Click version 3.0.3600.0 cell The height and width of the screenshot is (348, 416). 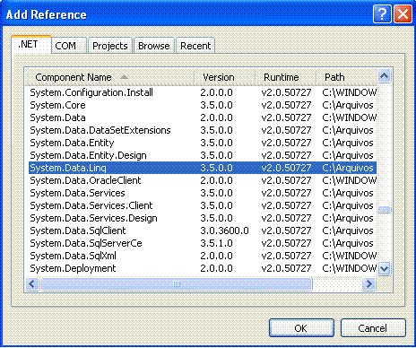[x=224, y=231]
